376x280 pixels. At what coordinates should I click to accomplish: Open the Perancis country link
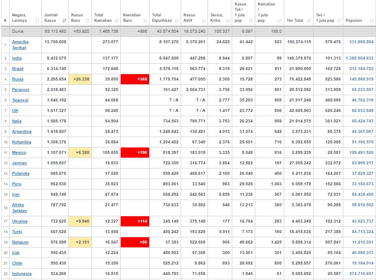click(x=21, y=90)
